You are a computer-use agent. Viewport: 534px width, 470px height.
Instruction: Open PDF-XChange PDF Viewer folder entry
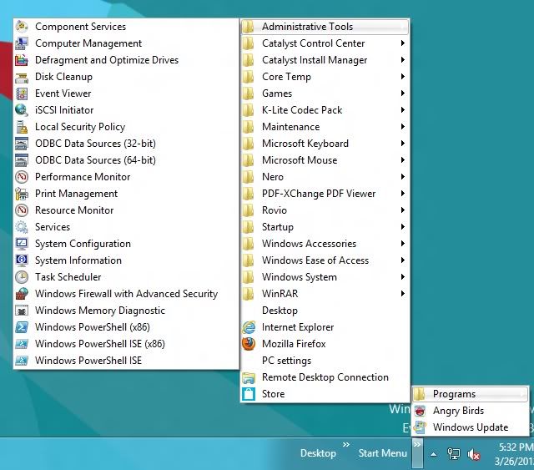point(325,194)
